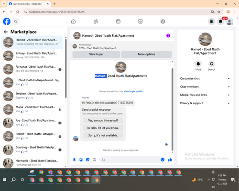Screen dimensions: 239x191
Task: Expand the Chat members section
Action: click(205, 87)
